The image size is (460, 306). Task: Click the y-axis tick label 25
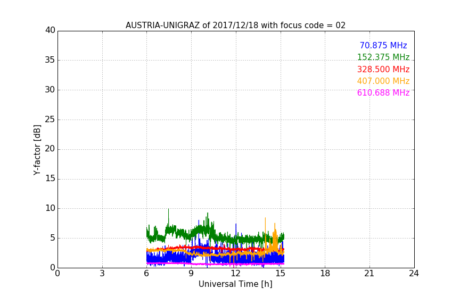(x=50, y=119)
